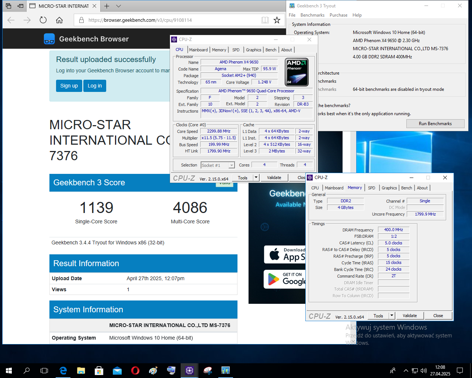
Task: Open reading view in Edge address bar
Action: point(265,20)
